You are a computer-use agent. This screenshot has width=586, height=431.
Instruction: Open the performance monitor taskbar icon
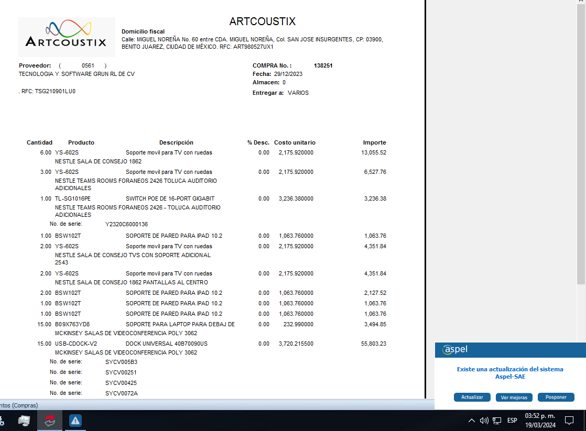(x=24, y=421)
